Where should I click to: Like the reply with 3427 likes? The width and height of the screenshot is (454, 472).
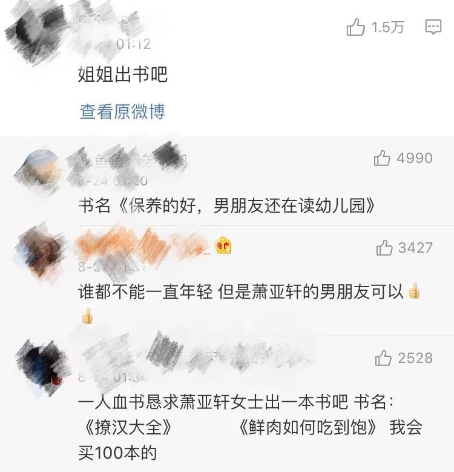[384, 248]
